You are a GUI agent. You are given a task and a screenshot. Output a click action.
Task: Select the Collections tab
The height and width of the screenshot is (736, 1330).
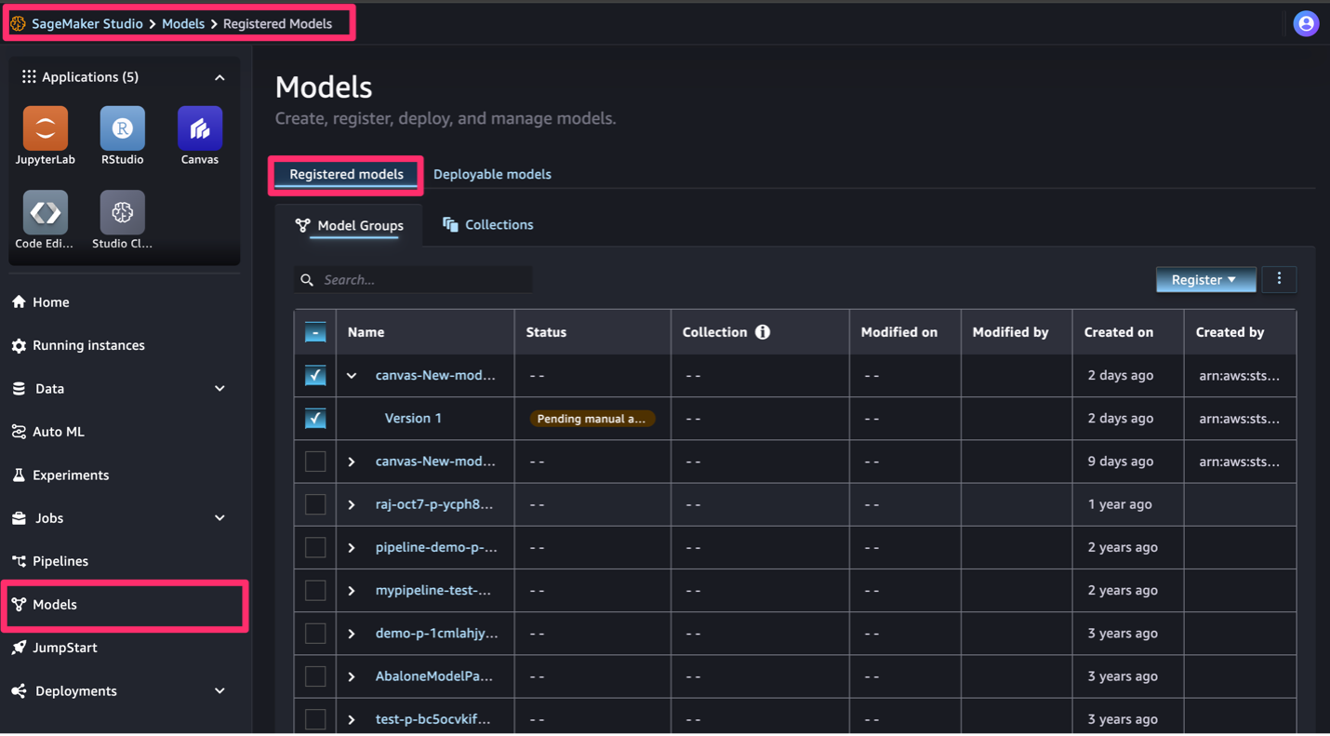click(x=487, y=224)
